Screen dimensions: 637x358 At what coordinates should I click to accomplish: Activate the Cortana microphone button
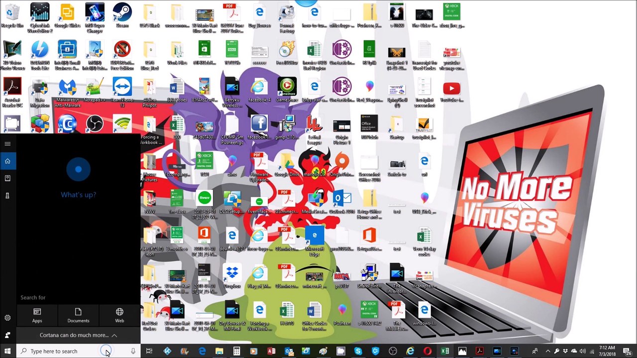pyautogui.click(x=133, y=351)
